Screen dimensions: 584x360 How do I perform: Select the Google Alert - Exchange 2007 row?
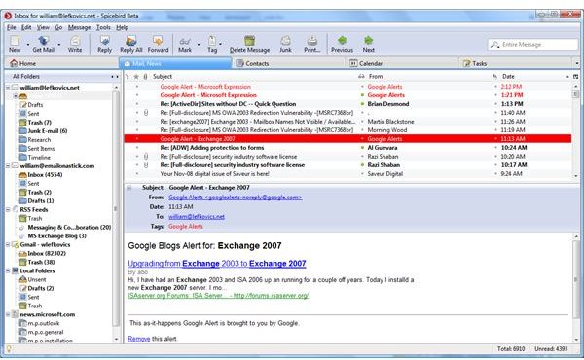[347, 139]
